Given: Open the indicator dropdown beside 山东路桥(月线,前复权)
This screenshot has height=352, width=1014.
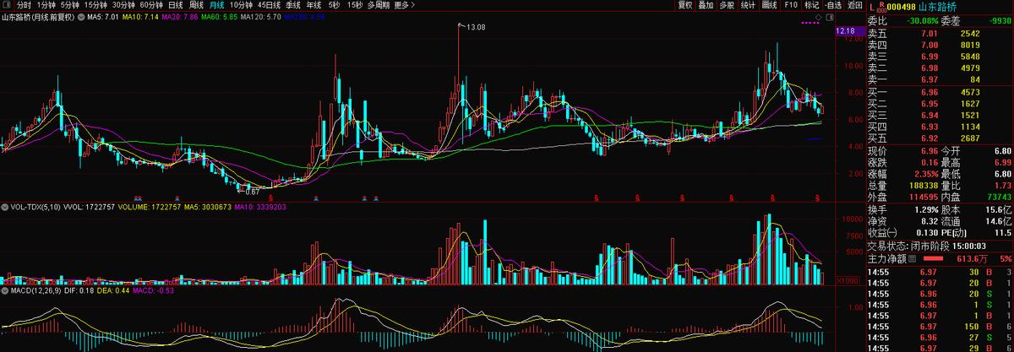Looking at the screenshot, I should [x=80, y=16].
